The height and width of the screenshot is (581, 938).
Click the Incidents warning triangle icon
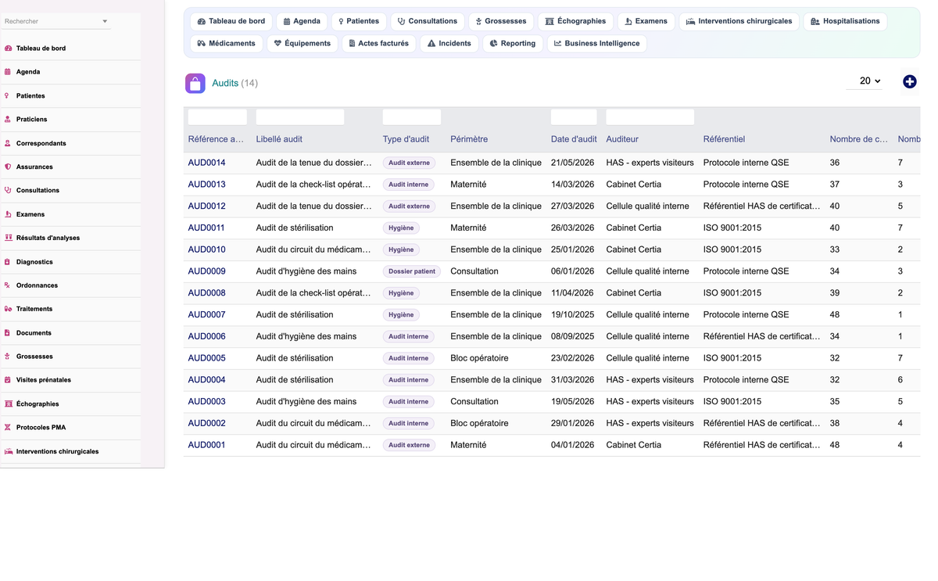coord(431,44)
